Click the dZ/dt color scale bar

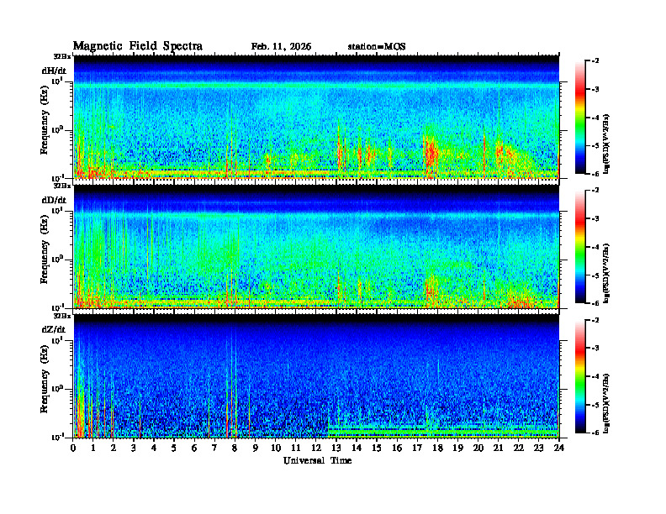pyautogui.click(x=579, y=376)
